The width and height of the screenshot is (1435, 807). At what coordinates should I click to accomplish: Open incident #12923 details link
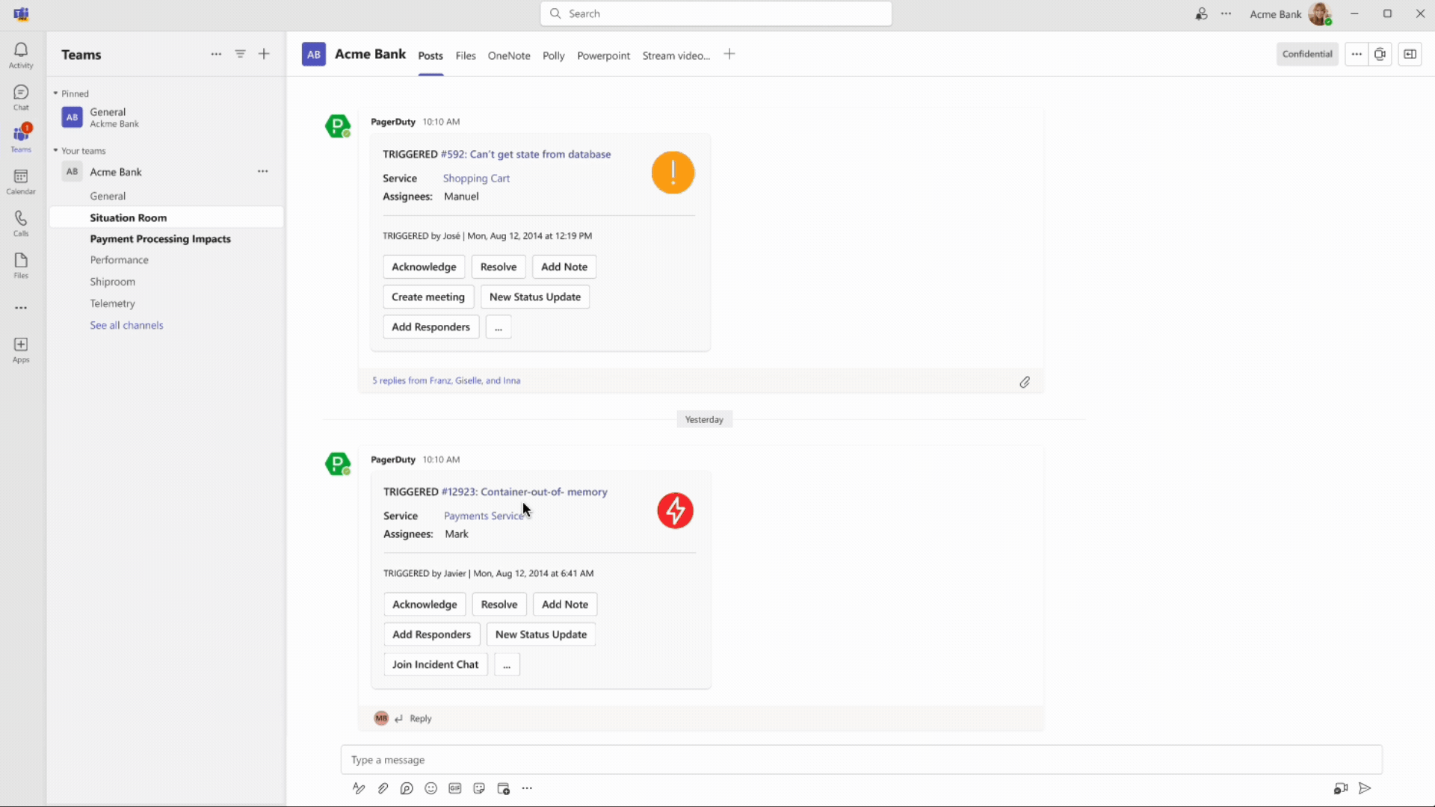coord(523,492)
